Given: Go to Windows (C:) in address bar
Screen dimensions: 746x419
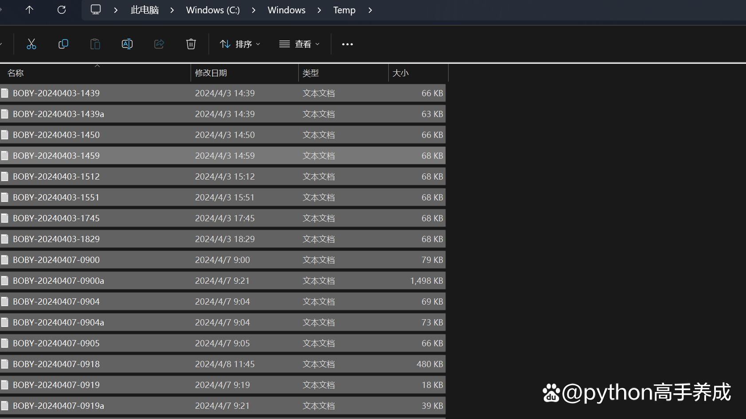Looking at the screenshot, I should 213,10.
